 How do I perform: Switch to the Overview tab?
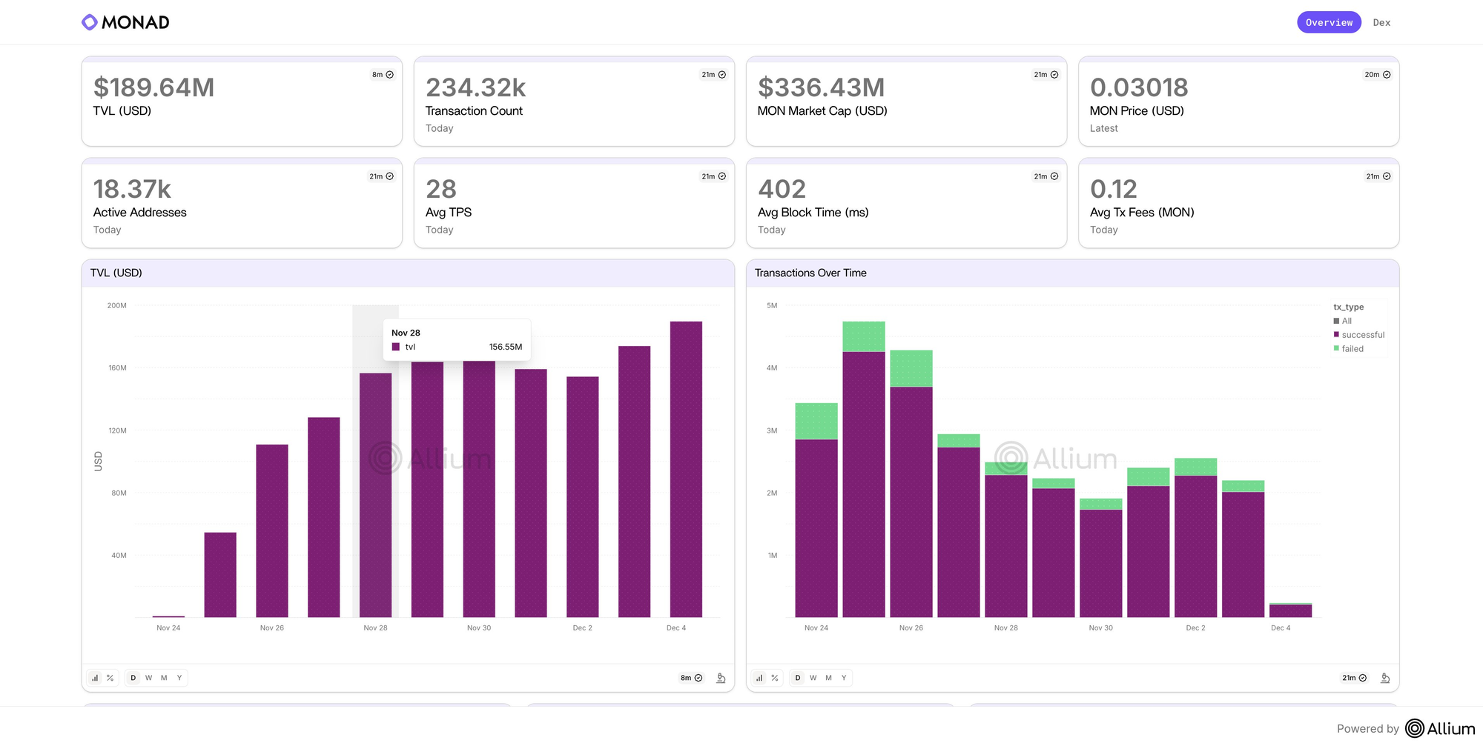point(1329,22)
